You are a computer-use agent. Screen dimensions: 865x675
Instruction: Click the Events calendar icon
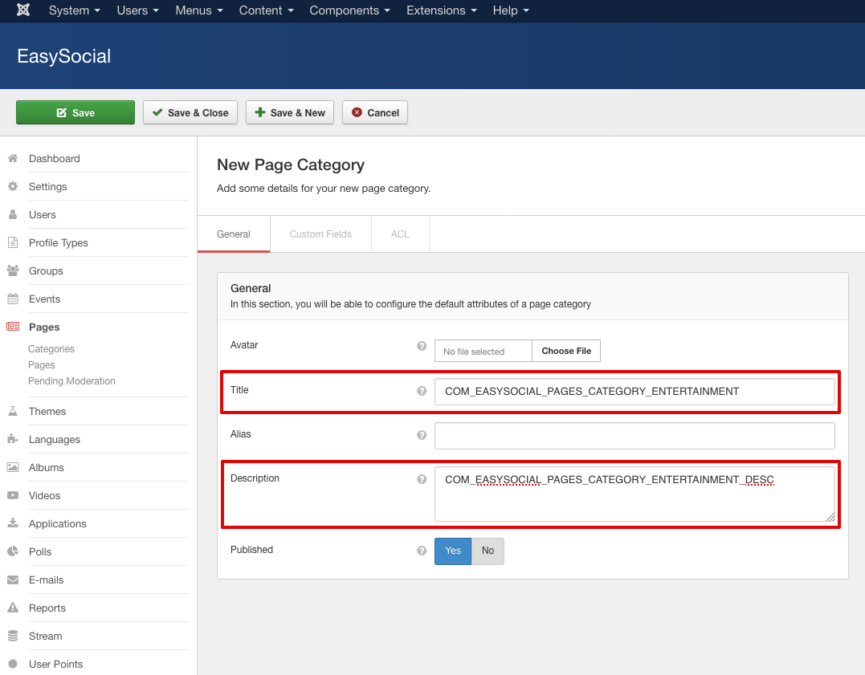pos(13,299)
